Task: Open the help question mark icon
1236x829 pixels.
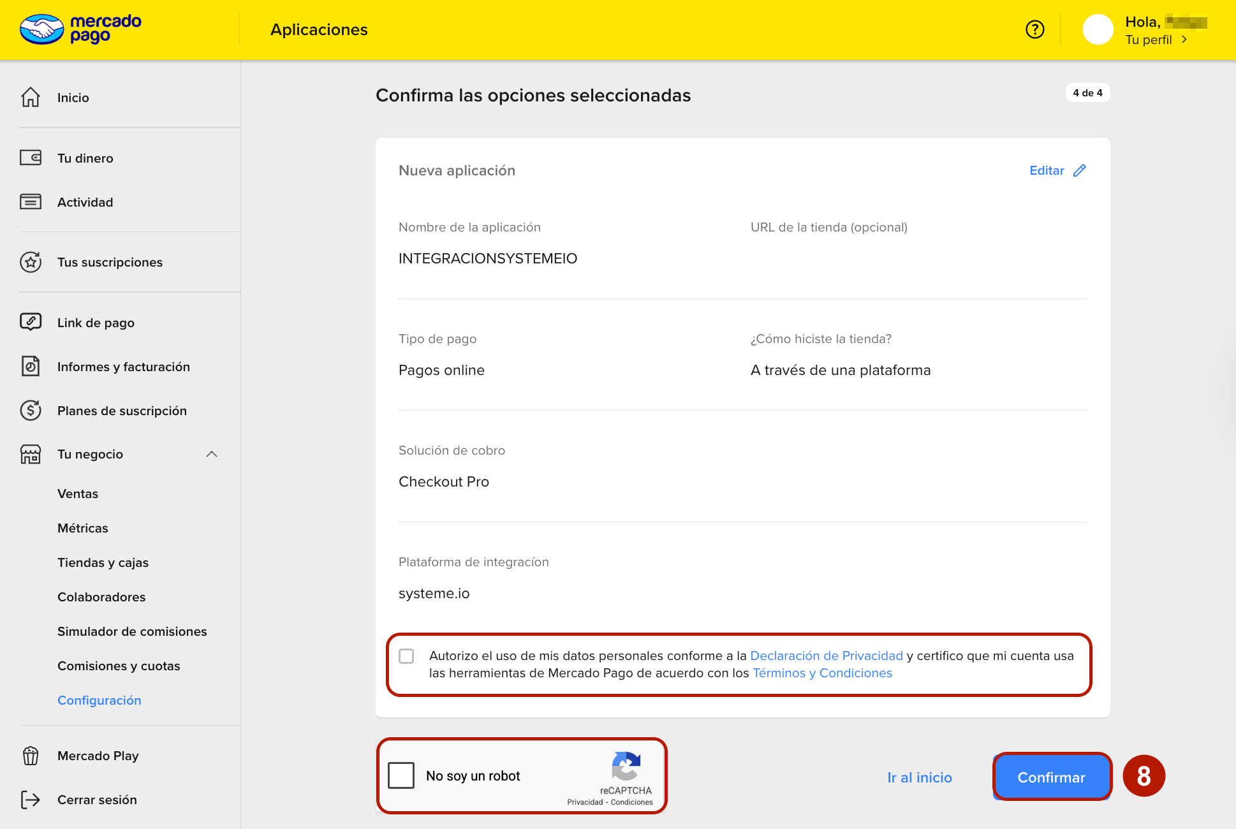Action: click(x=1034, y=29)
